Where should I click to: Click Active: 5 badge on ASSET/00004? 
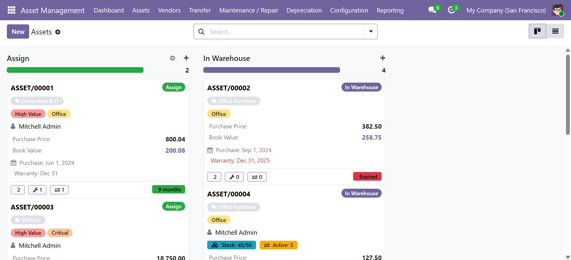278,245
